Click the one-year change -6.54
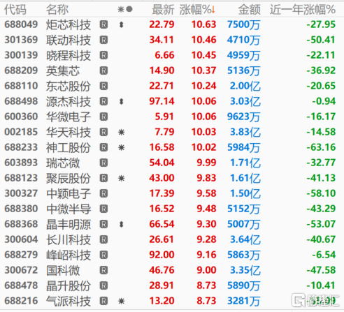Viewport: 344px width, 312px height. coord(324,255)
